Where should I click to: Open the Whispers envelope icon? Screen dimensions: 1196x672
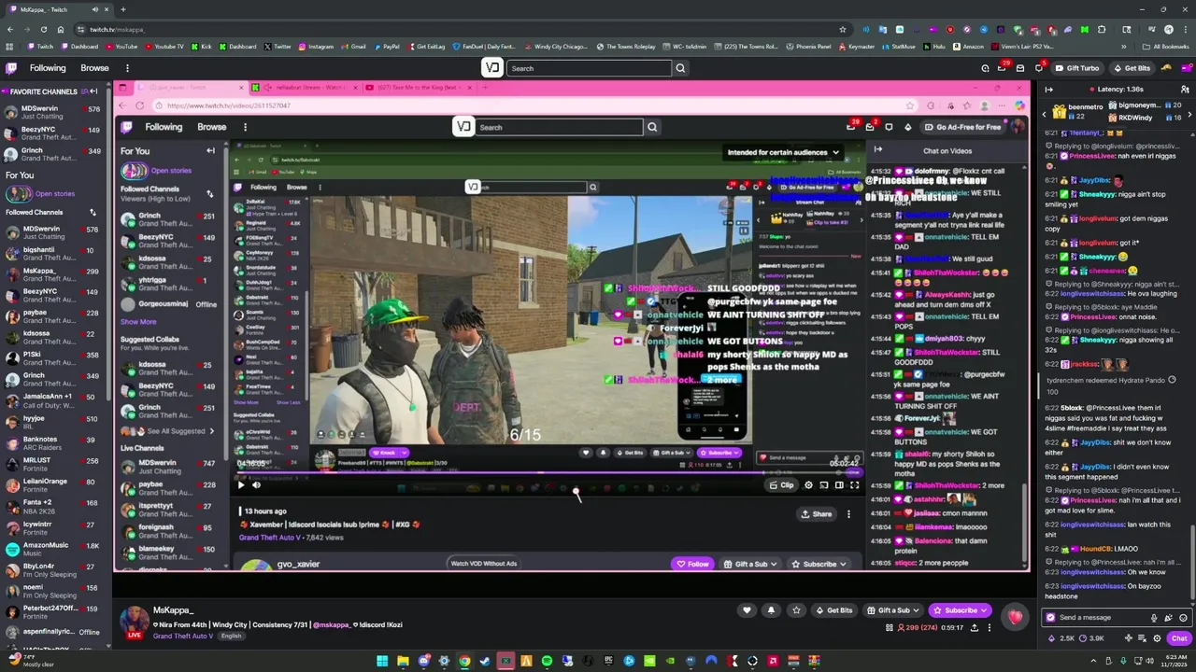click(x=1020, y=68)
